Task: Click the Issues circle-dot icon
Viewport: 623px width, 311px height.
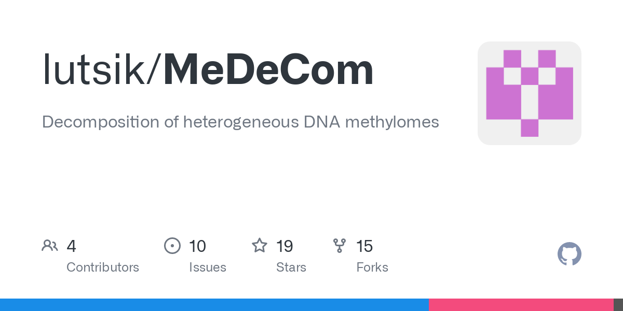Action: pyautogui.click(x=172, y=246)
